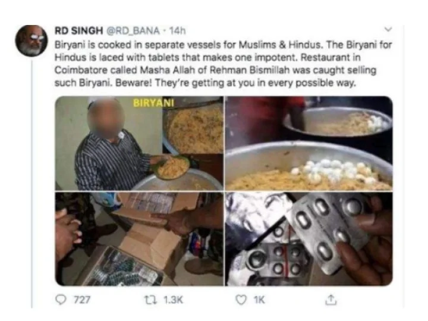View photo of man serving biryani
The width and height of the screenshot is (428, 321).
coord(139,143)
